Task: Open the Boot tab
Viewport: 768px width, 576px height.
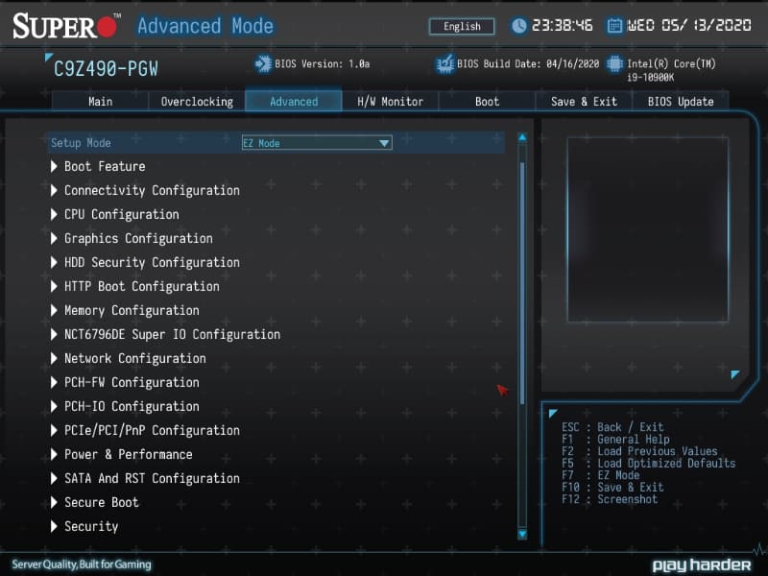Action: (x=487, y=101)
